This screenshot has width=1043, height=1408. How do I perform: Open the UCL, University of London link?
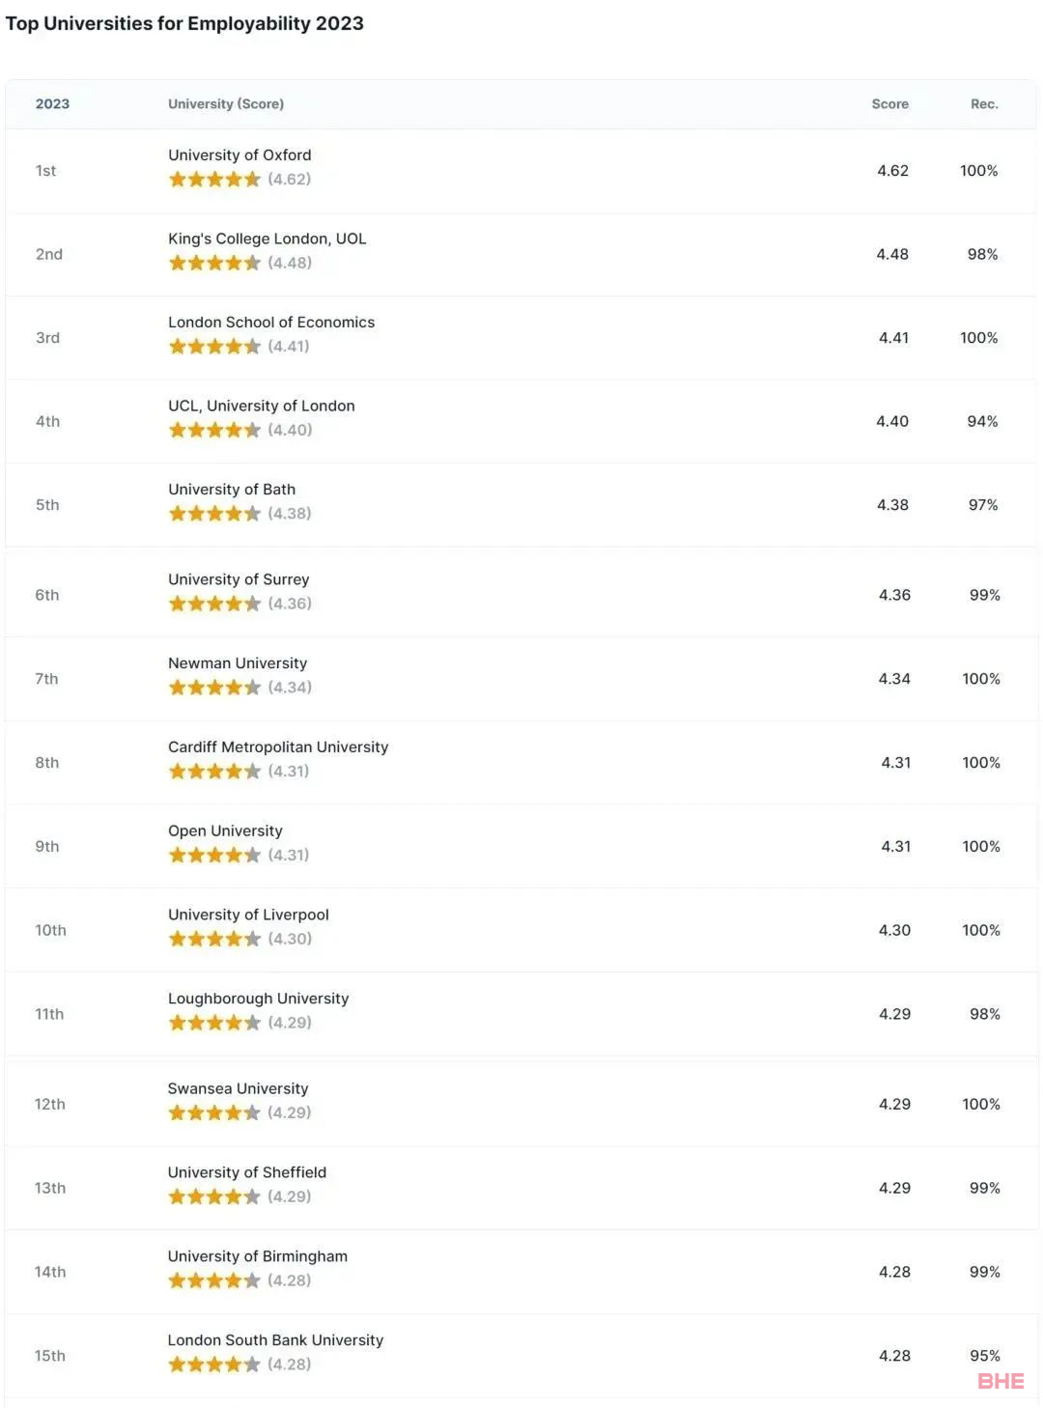coord(262,406)
